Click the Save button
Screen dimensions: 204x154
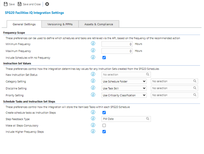(9, 4)
